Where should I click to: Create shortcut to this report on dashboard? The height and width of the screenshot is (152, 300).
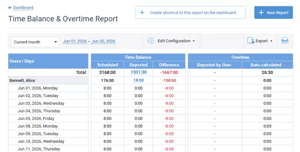coord(190,12)
